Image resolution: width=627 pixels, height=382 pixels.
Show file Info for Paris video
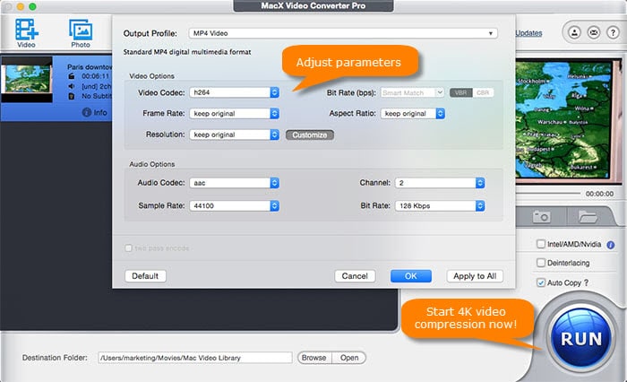pyautogui.click(x=94, y=112)
